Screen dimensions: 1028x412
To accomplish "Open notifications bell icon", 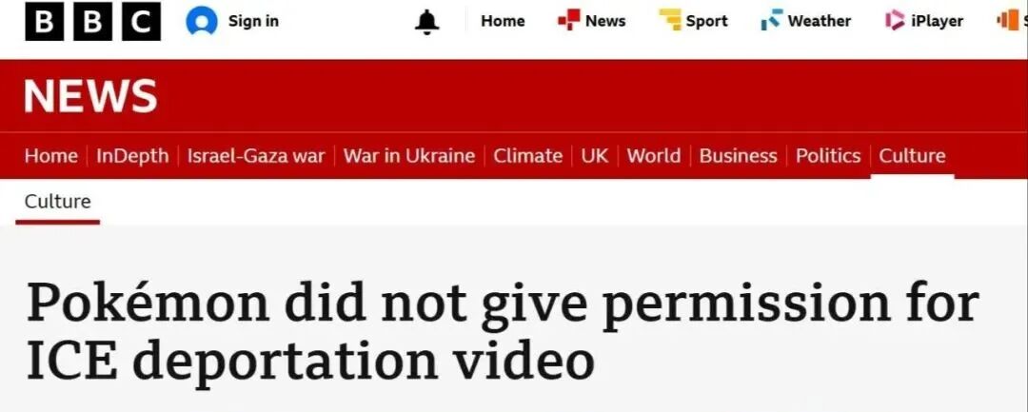I will tap(426, 22).
